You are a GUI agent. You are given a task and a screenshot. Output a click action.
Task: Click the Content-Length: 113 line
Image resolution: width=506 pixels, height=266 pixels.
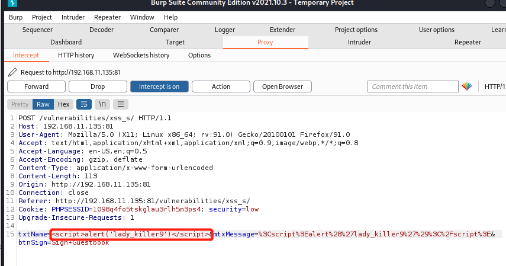pos(58,176)
